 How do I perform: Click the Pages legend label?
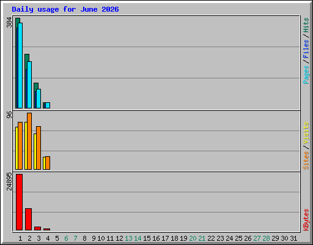306,75
